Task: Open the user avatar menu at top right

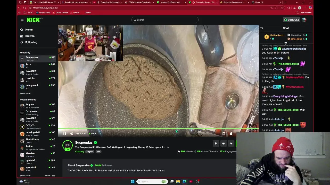Action: click(x=304, y=20)
